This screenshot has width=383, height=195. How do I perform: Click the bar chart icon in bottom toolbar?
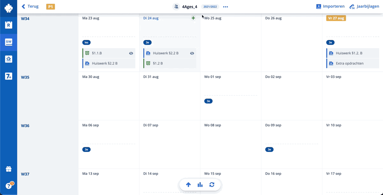(200, 185)
